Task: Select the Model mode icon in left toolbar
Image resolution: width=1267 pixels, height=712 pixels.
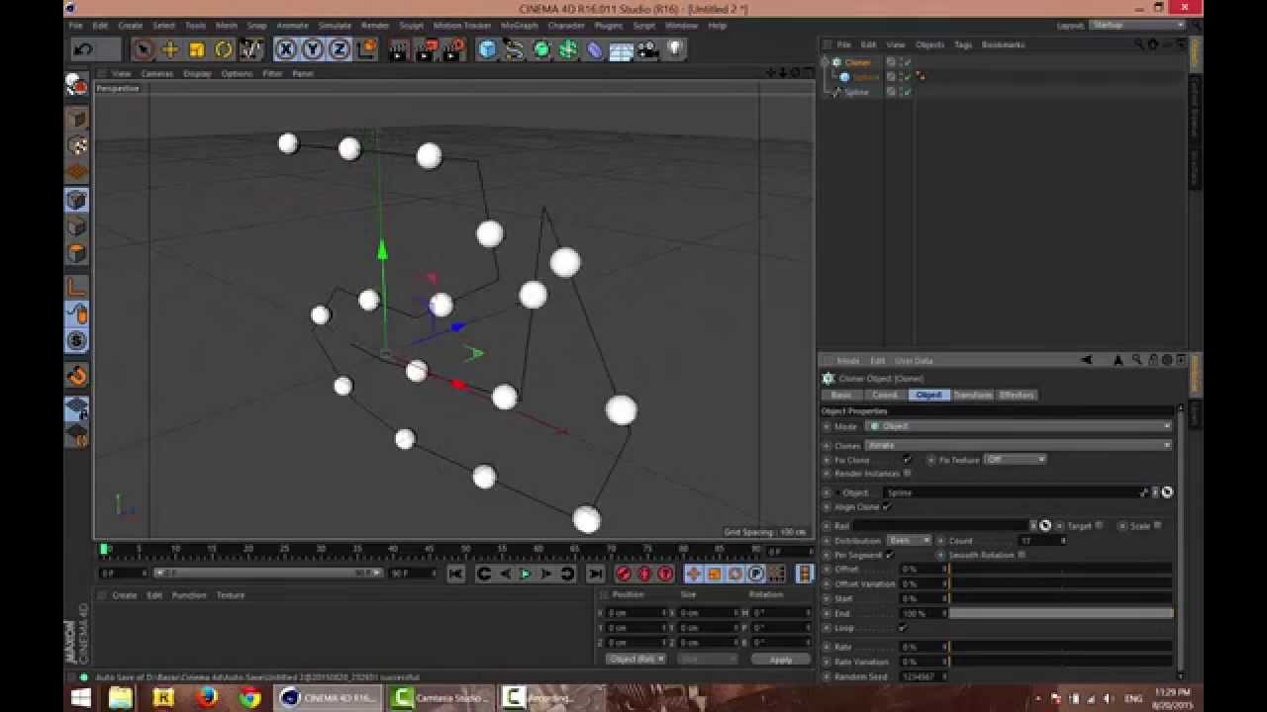Action: pos(77,119)
